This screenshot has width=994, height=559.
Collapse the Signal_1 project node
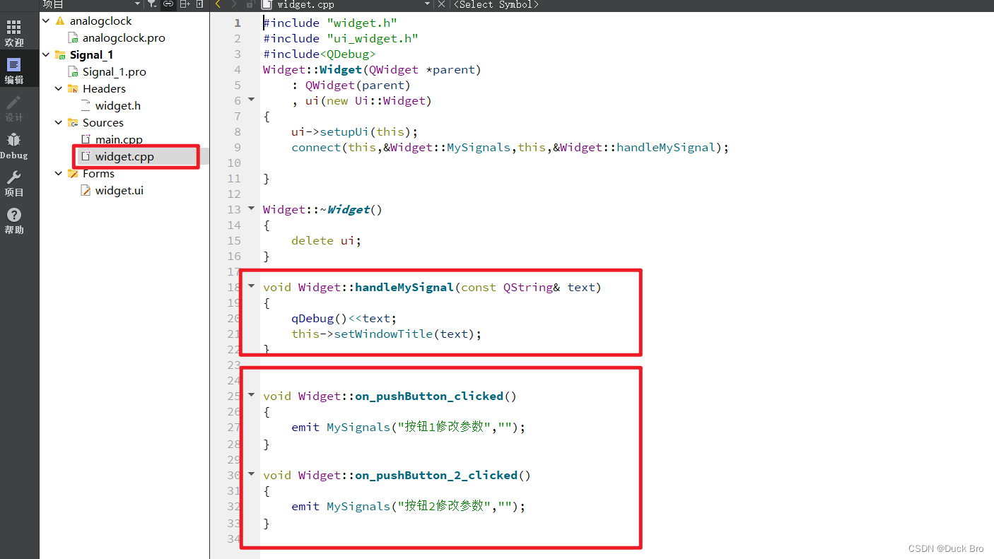tap(46, 54)
